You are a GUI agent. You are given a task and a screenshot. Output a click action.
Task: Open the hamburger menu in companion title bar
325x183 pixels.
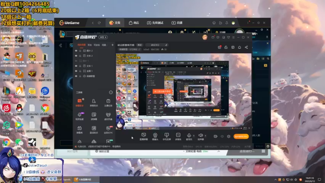[x=233, y=37]
